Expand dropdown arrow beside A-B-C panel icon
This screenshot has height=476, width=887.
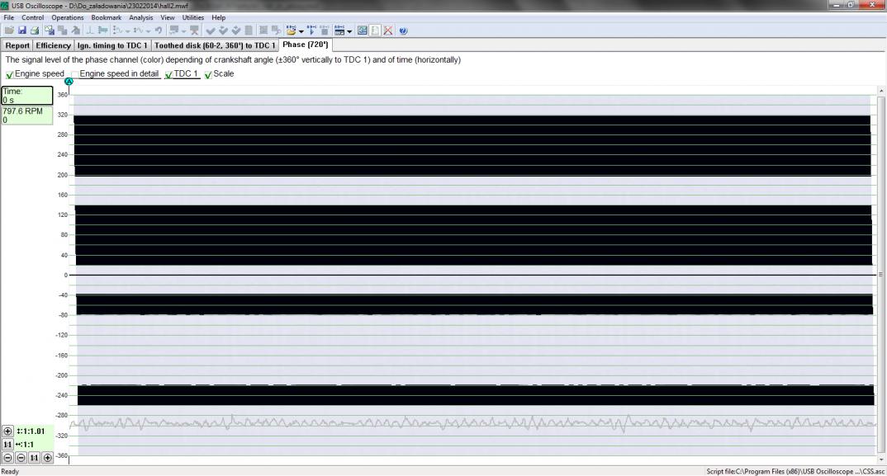[349, 31]
